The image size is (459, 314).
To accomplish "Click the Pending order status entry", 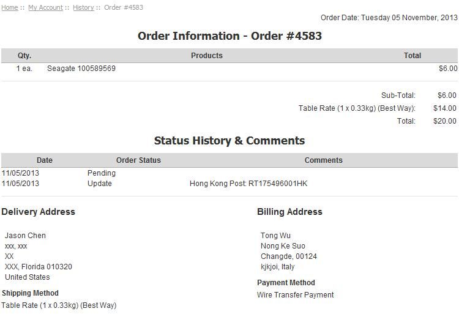I will click(x=102, y=173).
